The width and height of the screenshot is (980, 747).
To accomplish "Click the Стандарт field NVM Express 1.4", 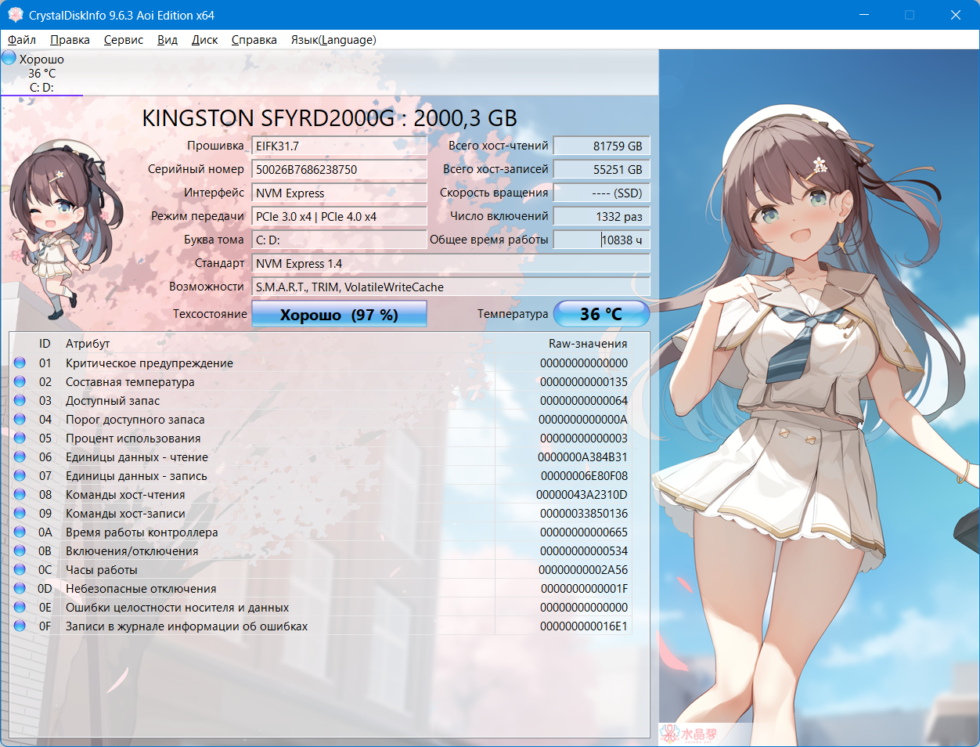I will point(451,263).
